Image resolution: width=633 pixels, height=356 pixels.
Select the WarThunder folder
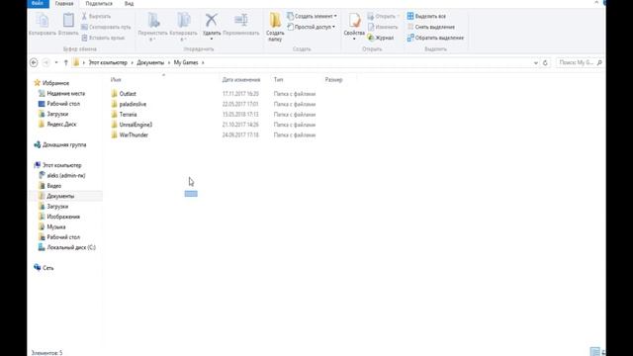coord(134,134)
